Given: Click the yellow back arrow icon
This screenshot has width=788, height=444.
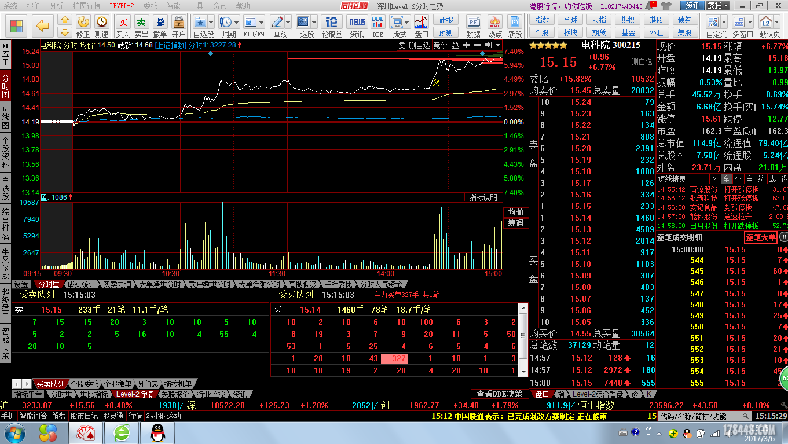Looking at the screenshot, I should (42, 25).
